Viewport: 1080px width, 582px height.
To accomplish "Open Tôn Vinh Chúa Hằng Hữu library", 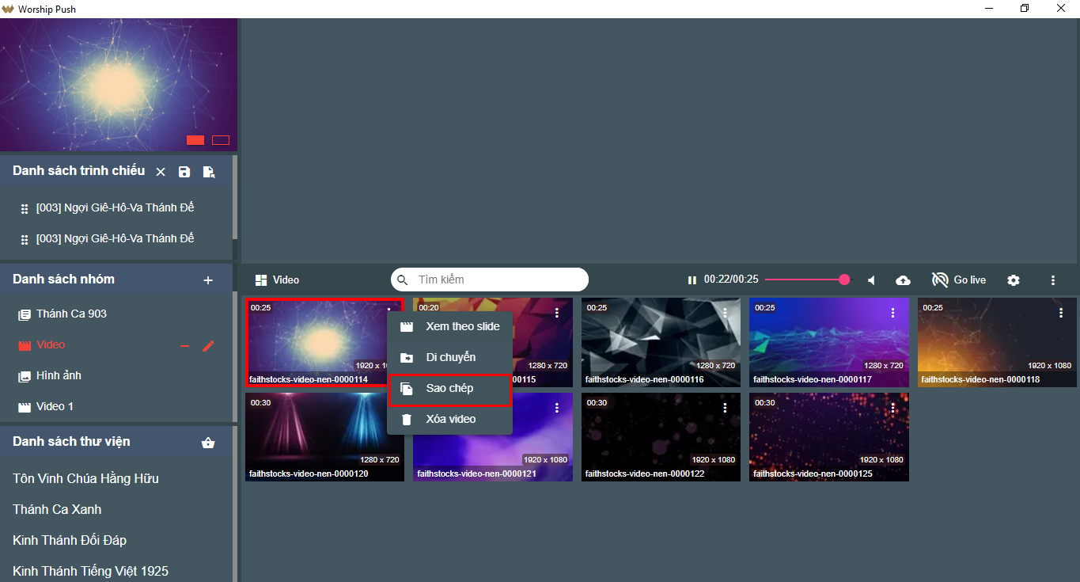I will pos(85,478).
